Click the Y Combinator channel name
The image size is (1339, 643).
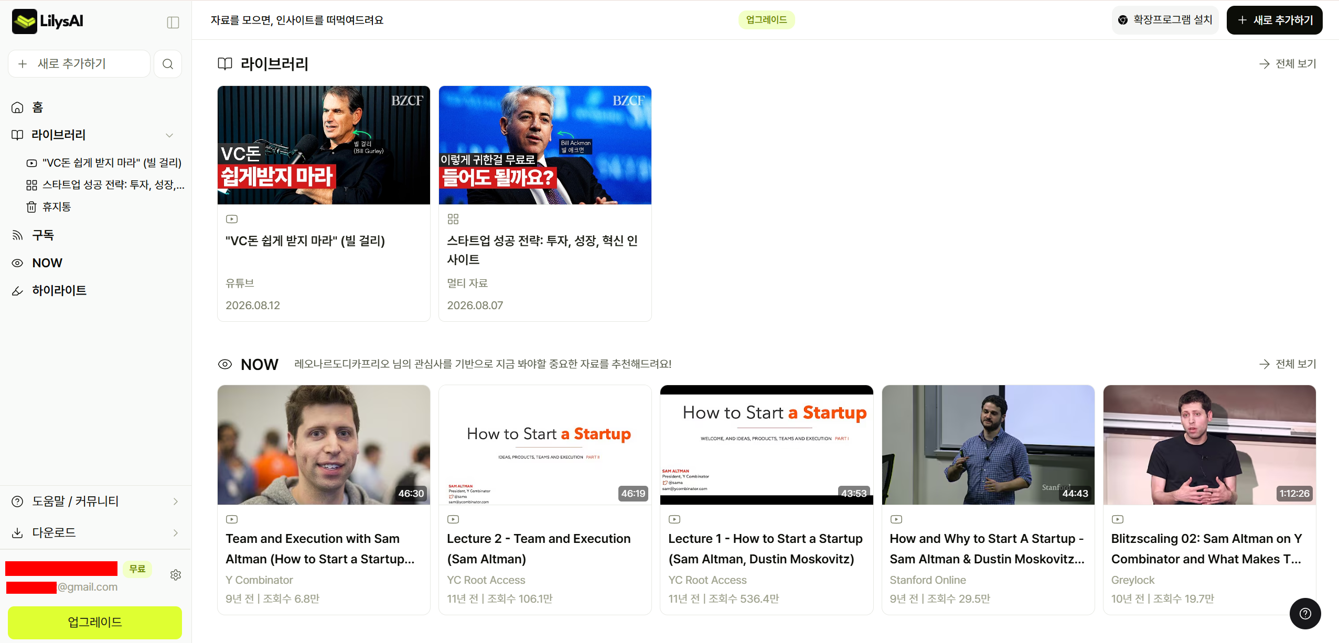(x=259, y=580)
